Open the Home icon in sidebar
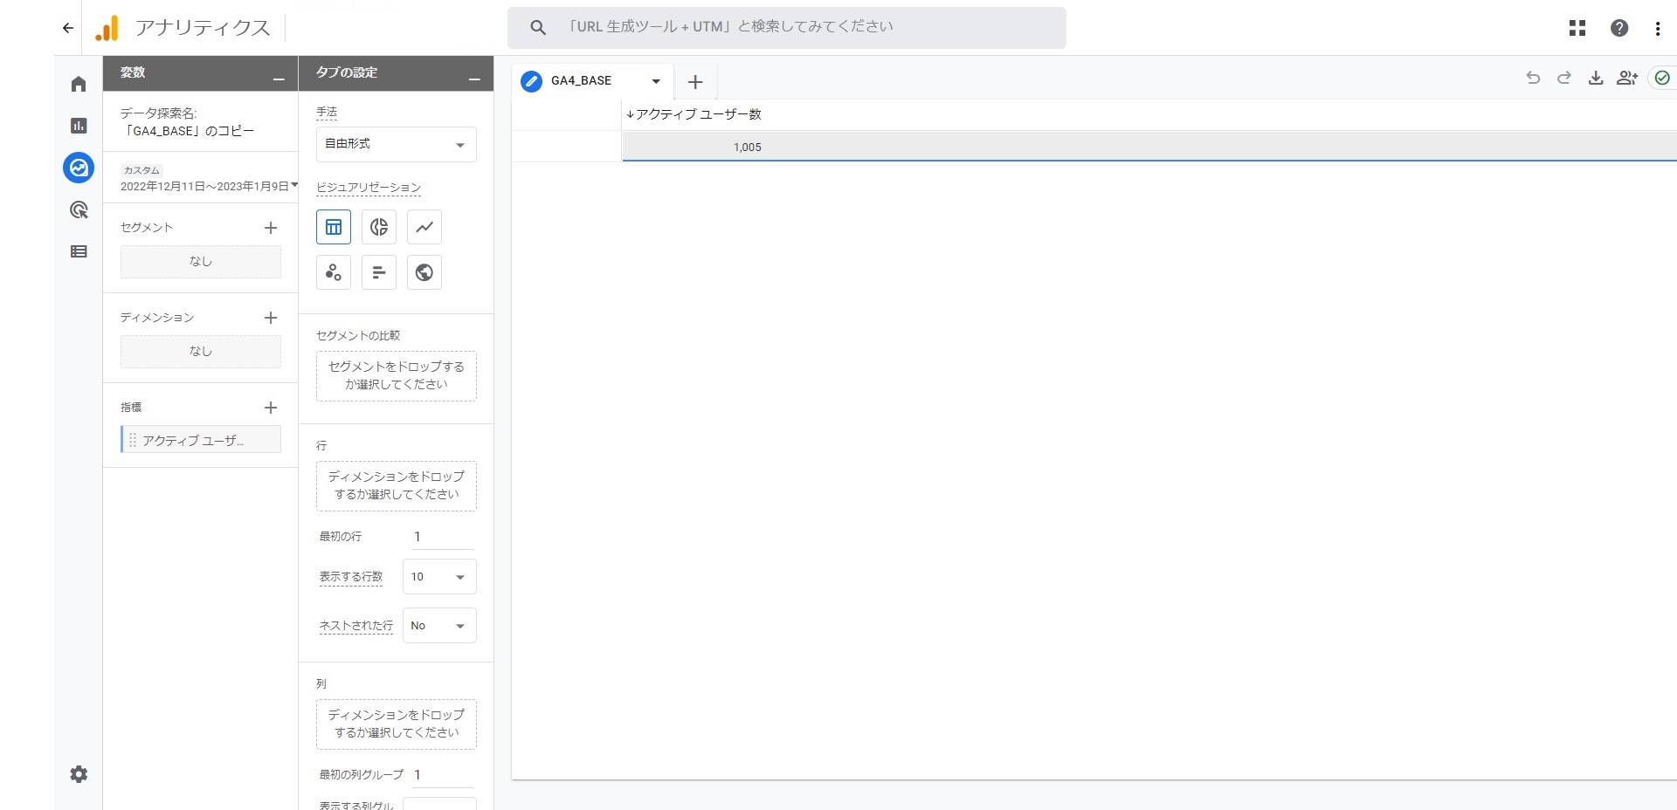The width and height of the screenshot is (1677, 810). coord(79,84)
